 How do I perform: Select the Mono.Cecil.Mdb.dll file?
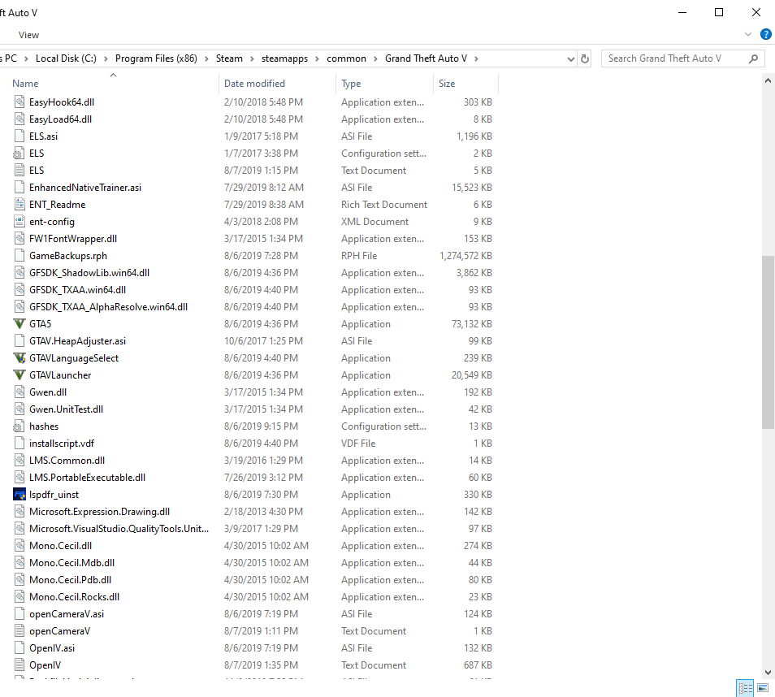71,562
